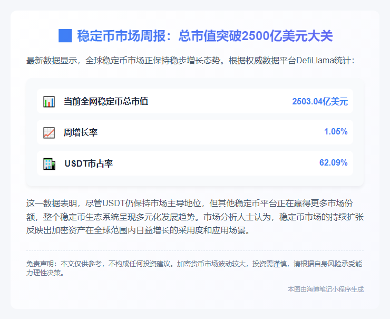Viewport: 390px width, 319px height.
Task: Click the paragraph starting 这一数据表明
Action: [x=195, y=217]
